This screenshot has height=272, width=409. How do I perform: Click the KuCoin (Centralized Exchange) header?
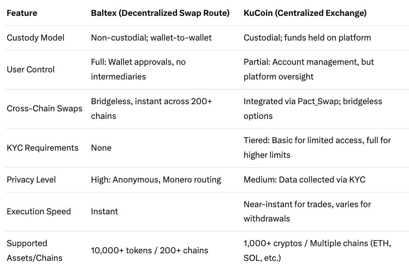tap(305, 13)
